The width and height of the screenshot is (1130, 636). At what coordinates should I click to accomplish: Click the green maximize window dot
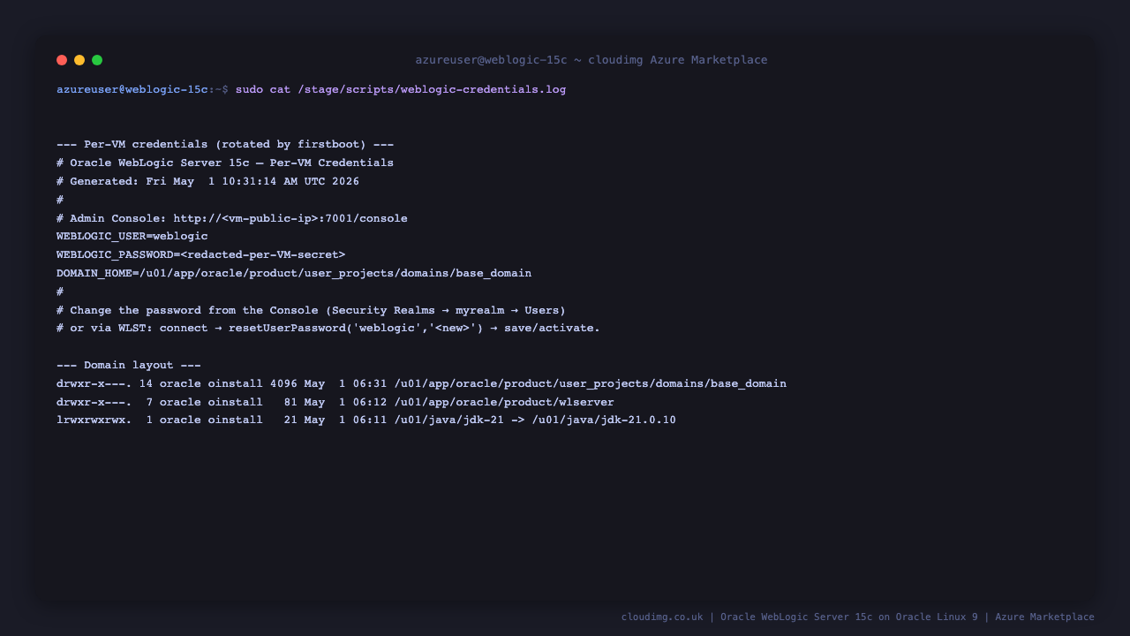click(97, 60)
